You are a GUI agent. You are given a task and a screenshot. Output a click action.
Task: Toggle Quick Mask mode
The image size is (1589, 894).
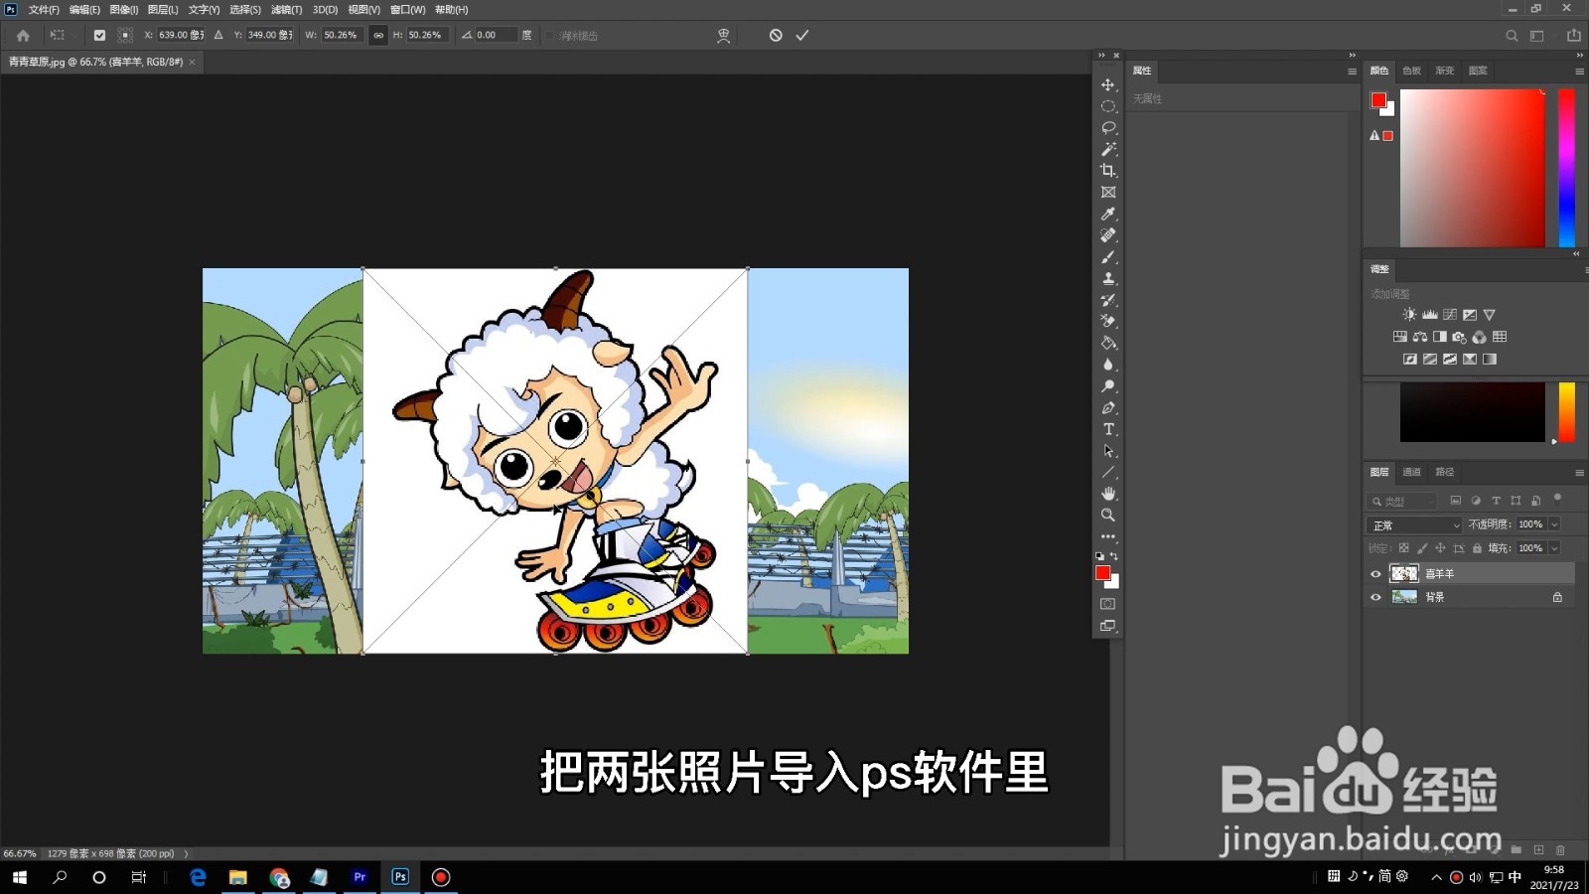point(1108,604)
